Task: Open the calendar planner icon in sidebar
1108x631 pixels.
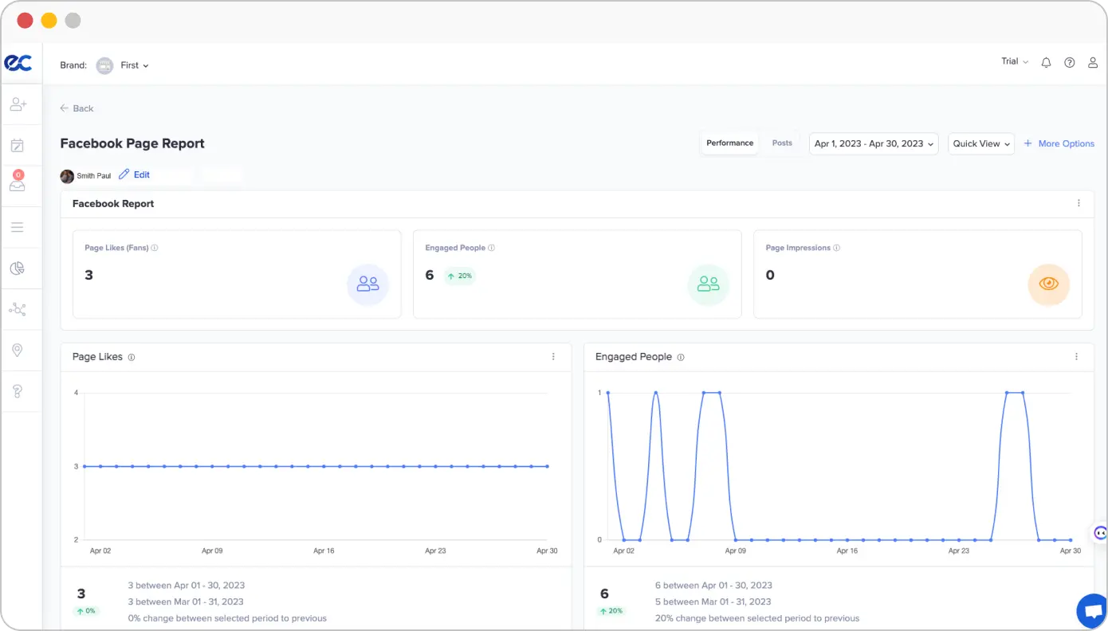Action: (18, 145)
